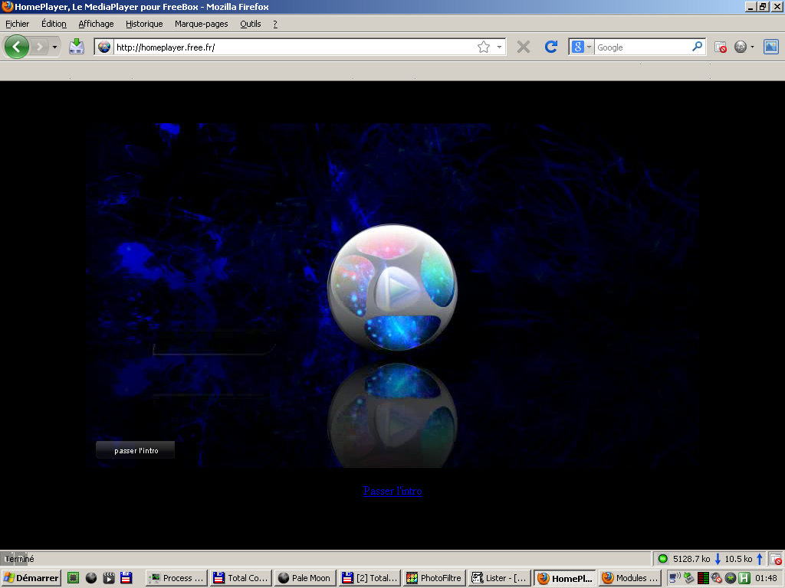The image size is (785, 588).
Task: Expand the URL bar history dropdown
Action: pos(499,47)
